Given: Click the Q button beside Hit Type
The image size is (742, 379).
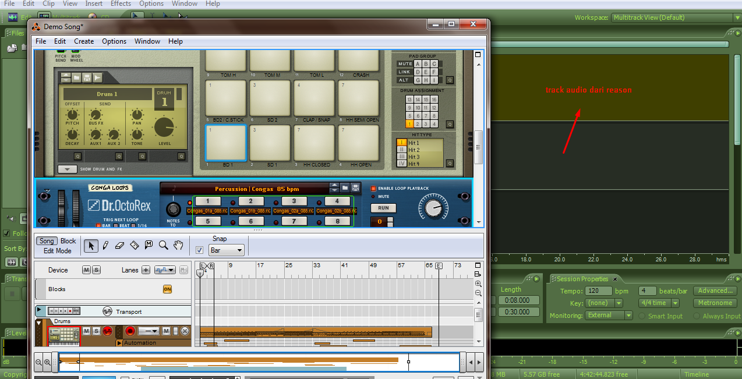Looking at the screenshot, I should click(450, 164).
